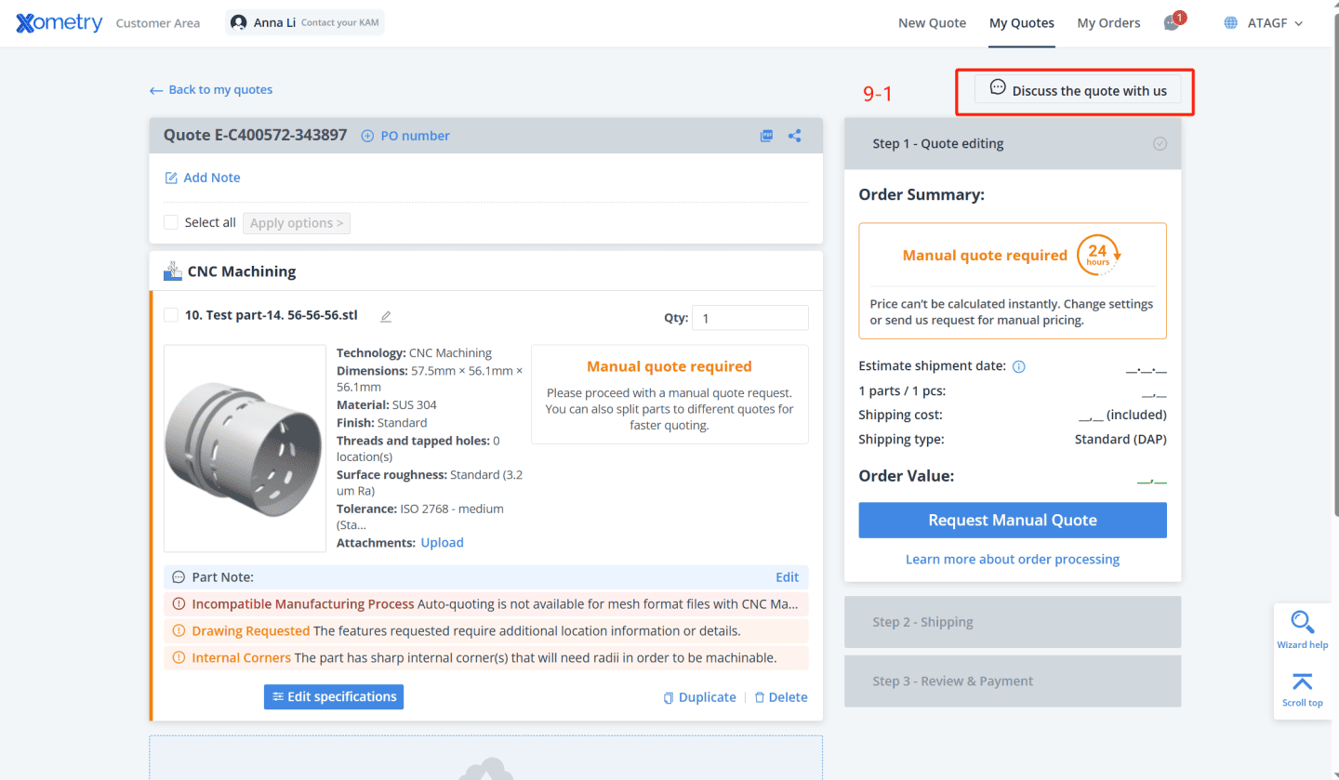Open the notifications chat icon with badge

click(1173, 23)
